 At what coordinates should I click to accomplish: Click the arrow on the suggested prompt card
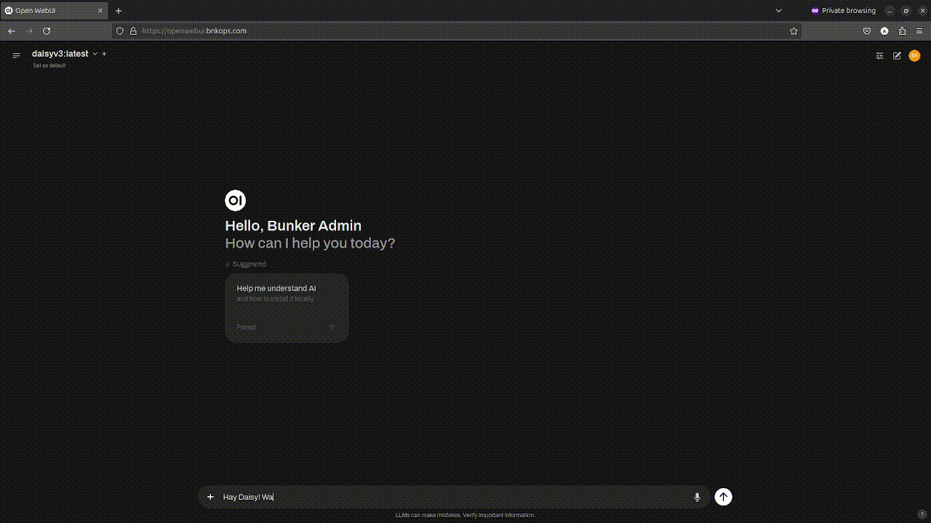(x=332, y=327)
